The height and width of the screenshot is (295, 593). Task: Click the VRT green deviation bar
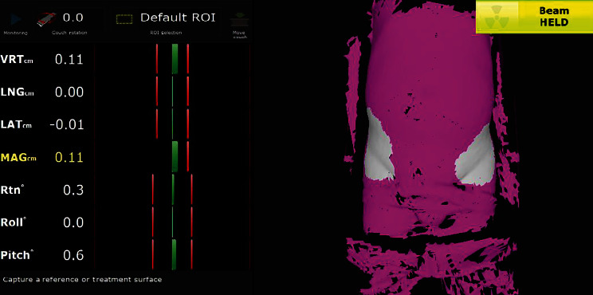tap(175, 59)
